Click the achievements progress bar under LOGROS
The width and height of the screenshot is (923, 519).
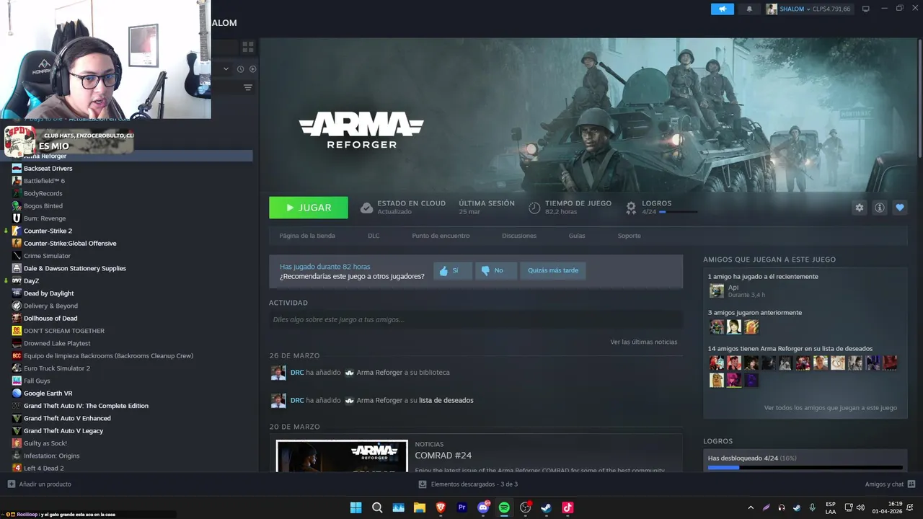[x=805, y=468]
